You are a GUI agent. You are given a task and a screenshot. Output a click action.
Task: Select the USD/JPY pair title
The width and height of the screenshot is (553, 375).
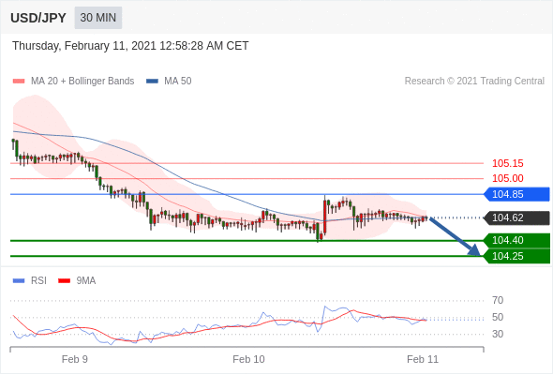[38, 18]
